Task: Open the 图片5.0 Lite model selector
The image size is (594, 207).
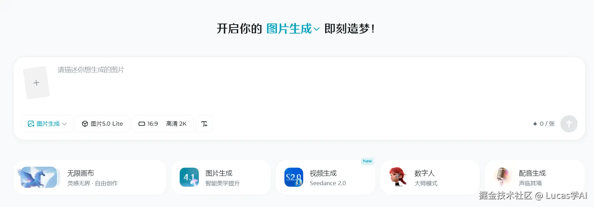Action: click(103, 124)
